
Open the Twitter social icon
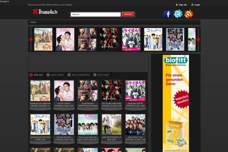(178, 14)
